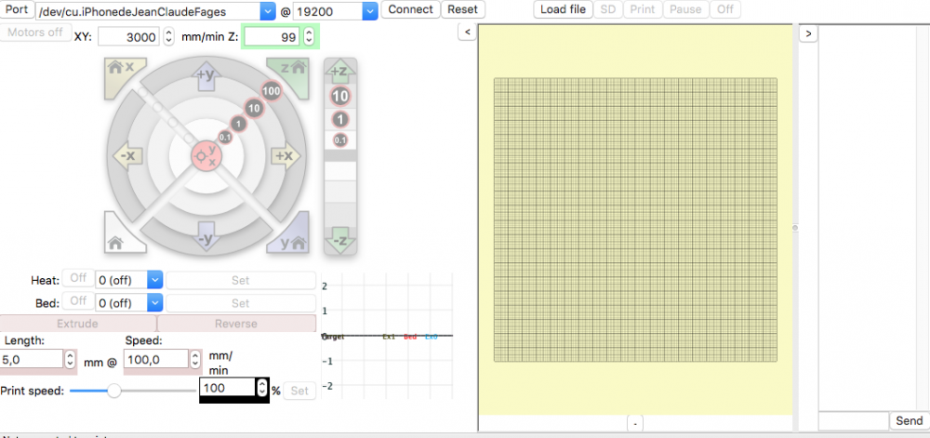Click the command input field beside Send

(x=854, y=421)
